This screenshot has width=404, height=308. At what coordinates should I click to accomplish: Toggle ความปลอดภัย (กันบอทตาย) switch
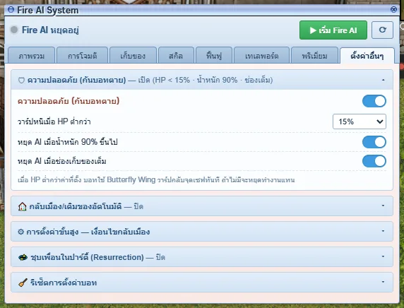pyautogui.click(x=374, y=101)
